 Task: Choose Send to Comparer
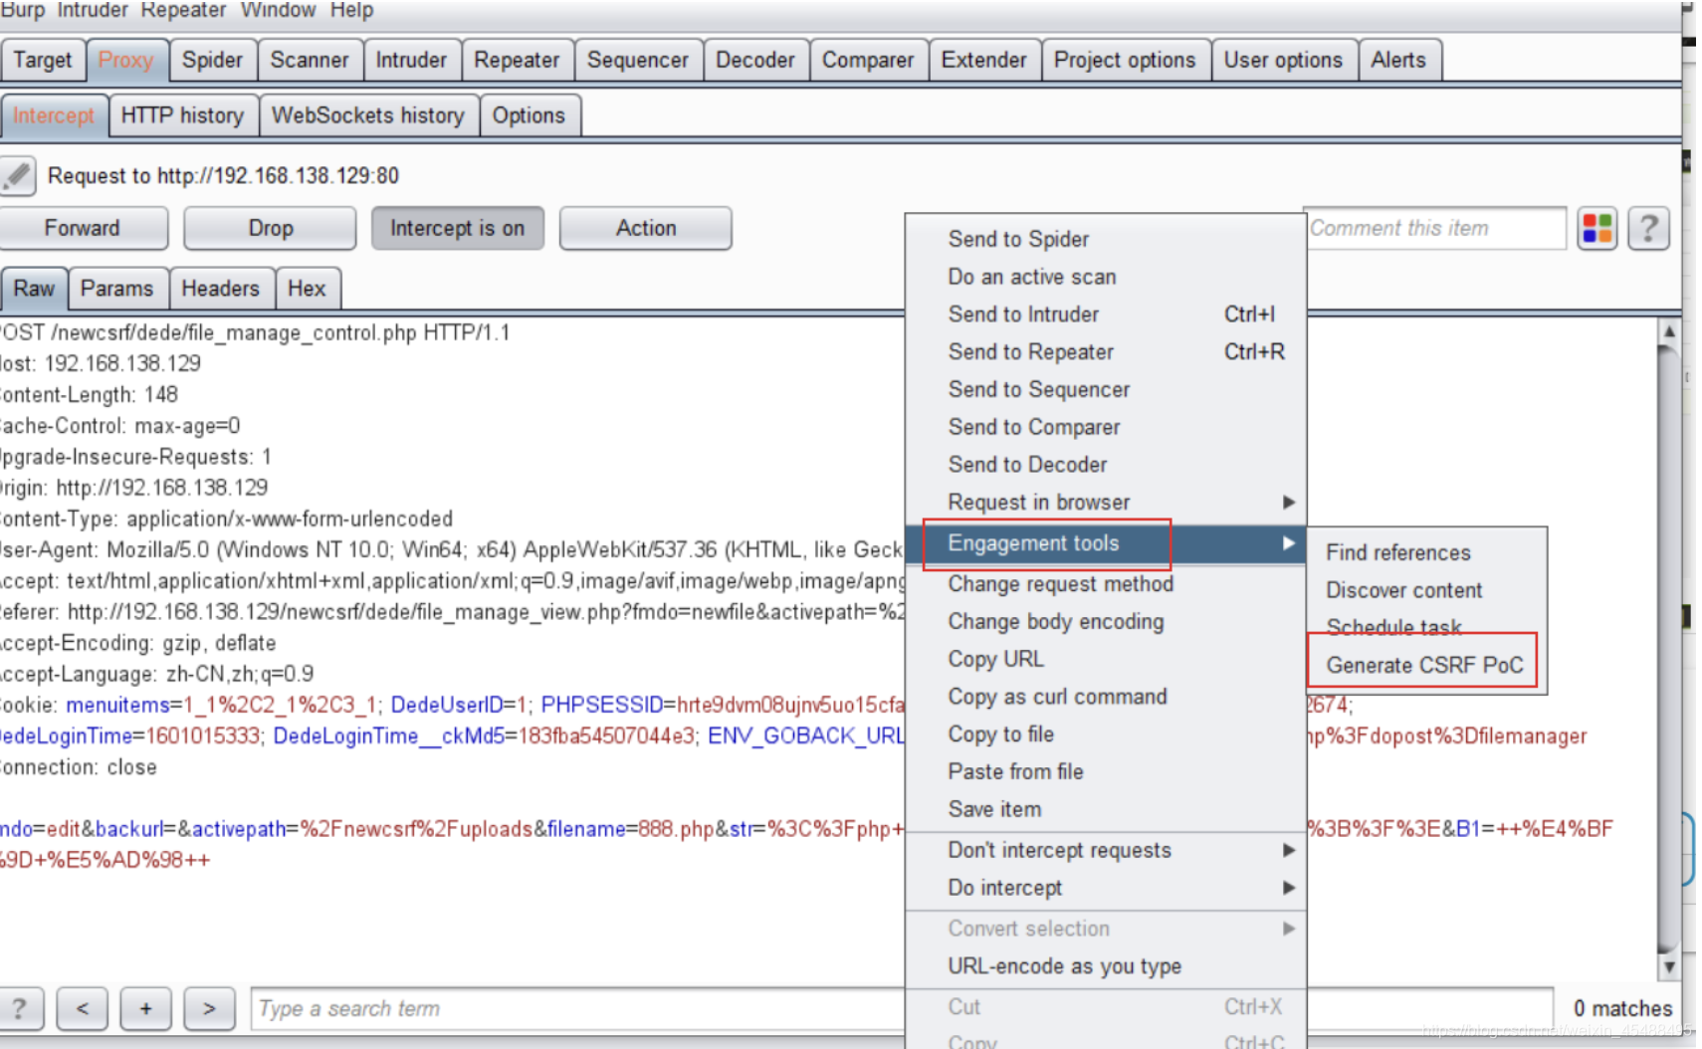[x=1105, y=427]
